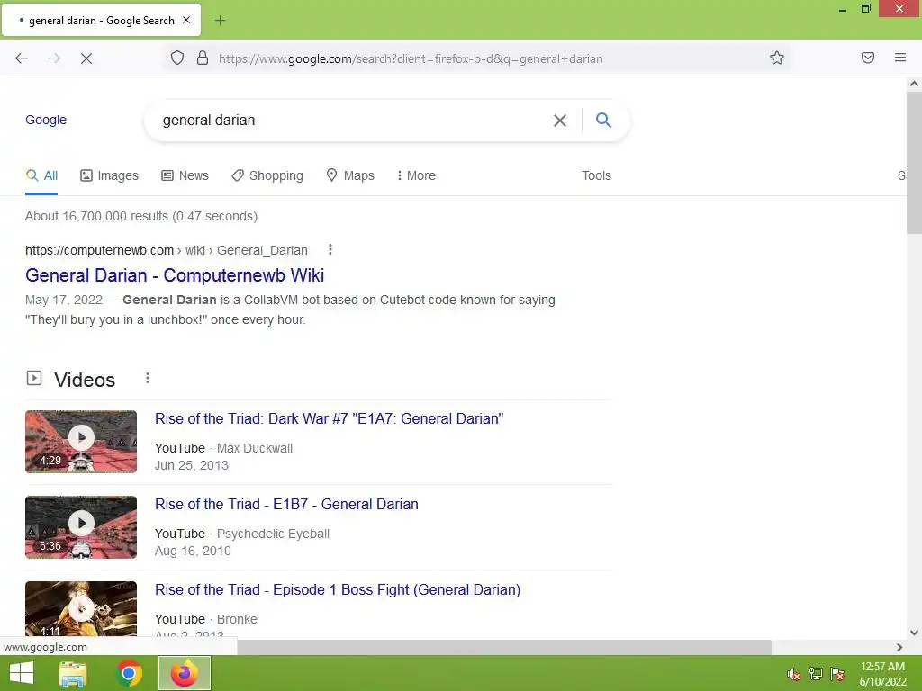Click the 'Max Duckwall' channel name
The height and width of the screenshot is (691, 922).
[x=255, y=448]
